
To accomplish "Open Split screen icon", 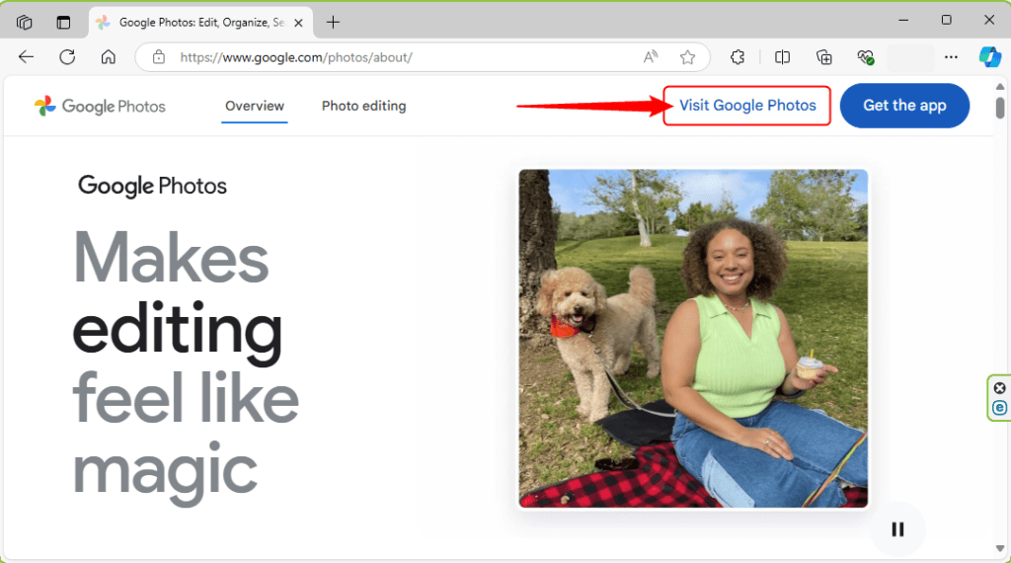I will click(x=782, y=57).
